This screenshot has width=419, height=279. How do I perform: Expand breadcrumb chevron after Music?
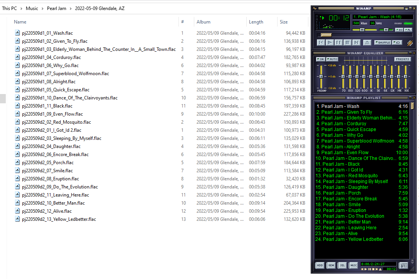point(42,8)
